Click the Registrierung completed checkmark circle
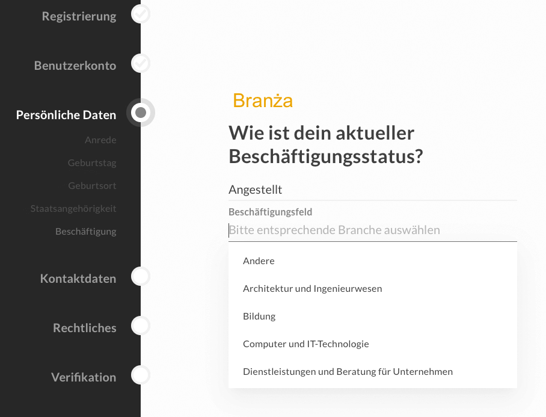This screenshot has height=417, width=546. coord(141,14)
